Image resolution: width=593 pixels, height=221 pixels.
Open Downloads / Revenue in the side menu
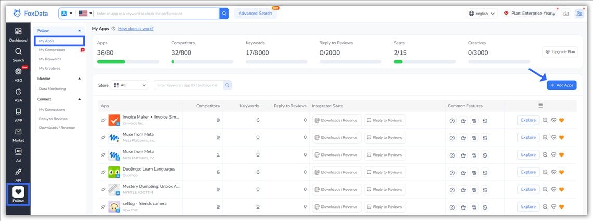pyautogui.click(x=57, y=128)
